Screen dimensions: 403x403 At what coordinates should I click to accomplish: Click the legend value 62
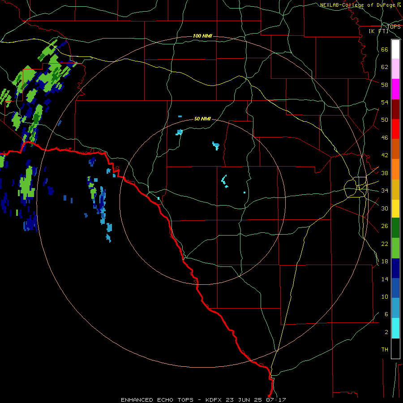pyautogui.click(x=385, y=67)
